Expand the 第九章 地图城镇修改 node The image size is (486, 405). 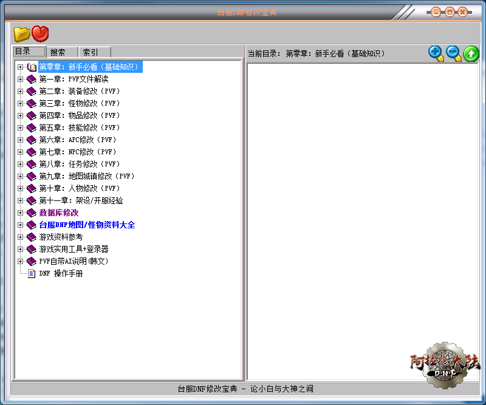point(20,176)
